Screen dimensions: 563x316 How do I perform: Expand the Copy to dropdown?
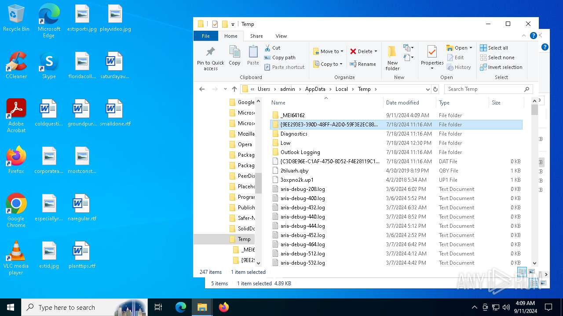click(341, 64)
